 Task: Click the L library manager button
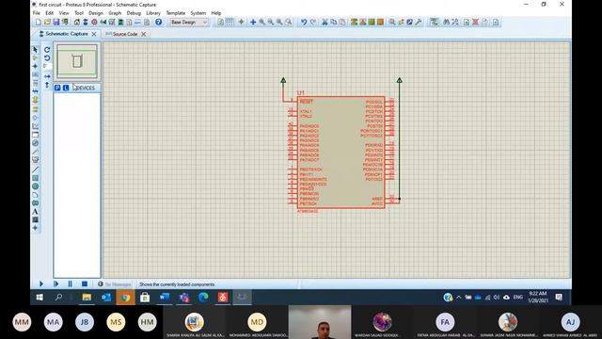pyautogui.click(x=66, y=88)
